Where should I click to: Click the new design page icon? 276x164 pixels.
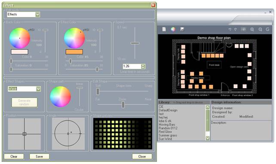tap(164, 29)
